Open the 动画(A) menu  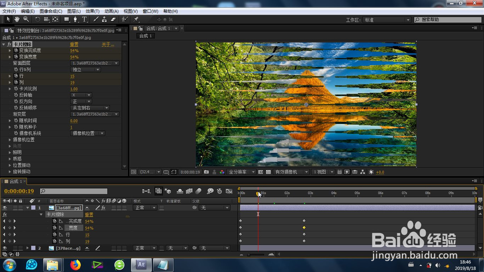[111, 11]
